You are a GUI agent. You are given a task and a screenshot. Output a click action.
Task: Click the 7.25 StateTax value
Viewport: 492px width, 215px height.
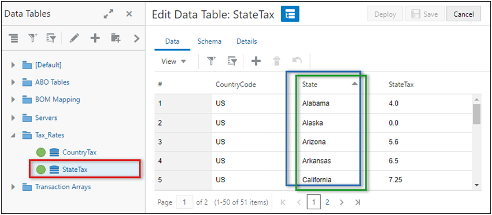[395, 180]
